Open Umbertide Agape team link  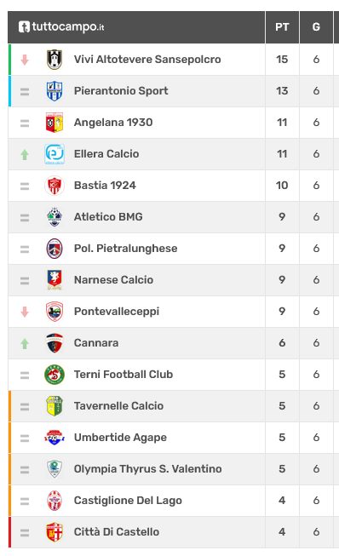pos(120,438)
